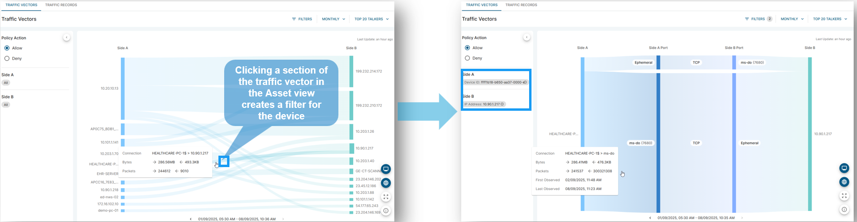
Task: Click the Filters button showing 2 active filters
Action: click(x=758, y=19)
